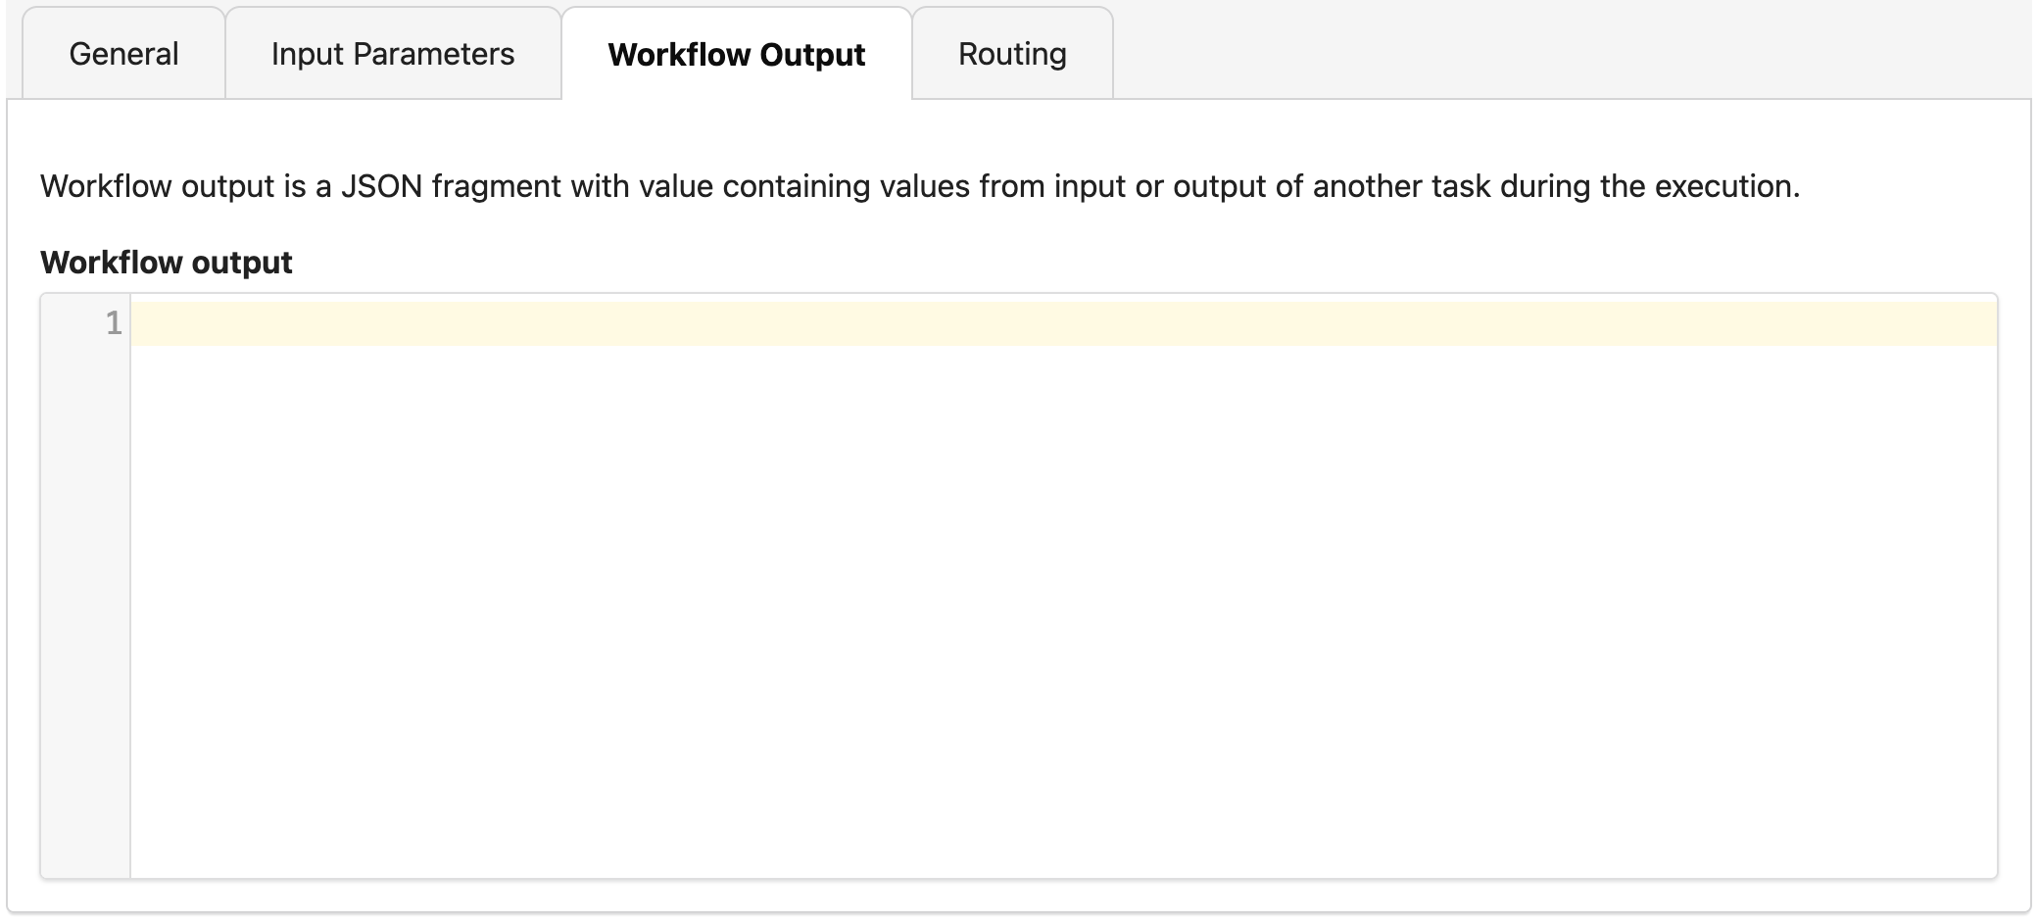This screenshot has width=2038, height=921.
Task: Place cursor at start of highlighted editor line
Action: 137,323
